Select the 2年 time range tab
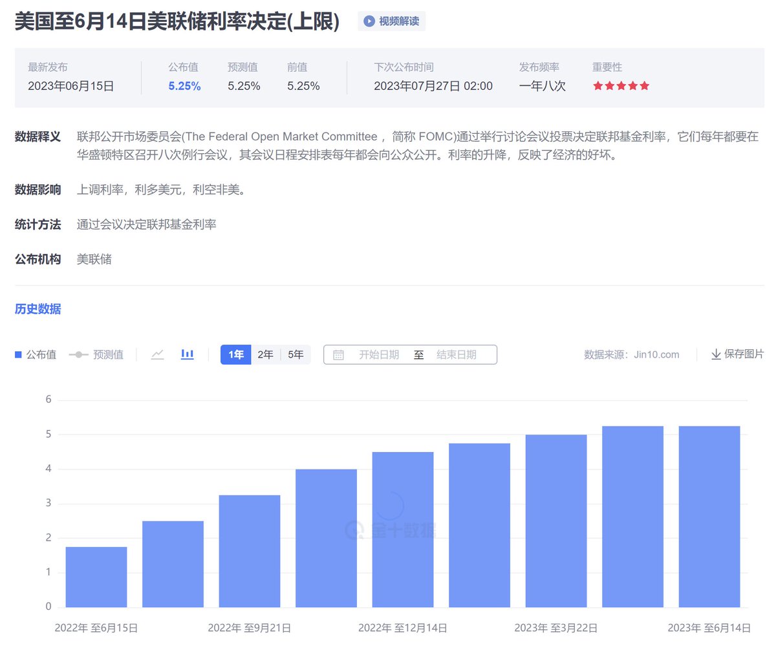Viewport: 776px width, 655px height. coord(265,354)
